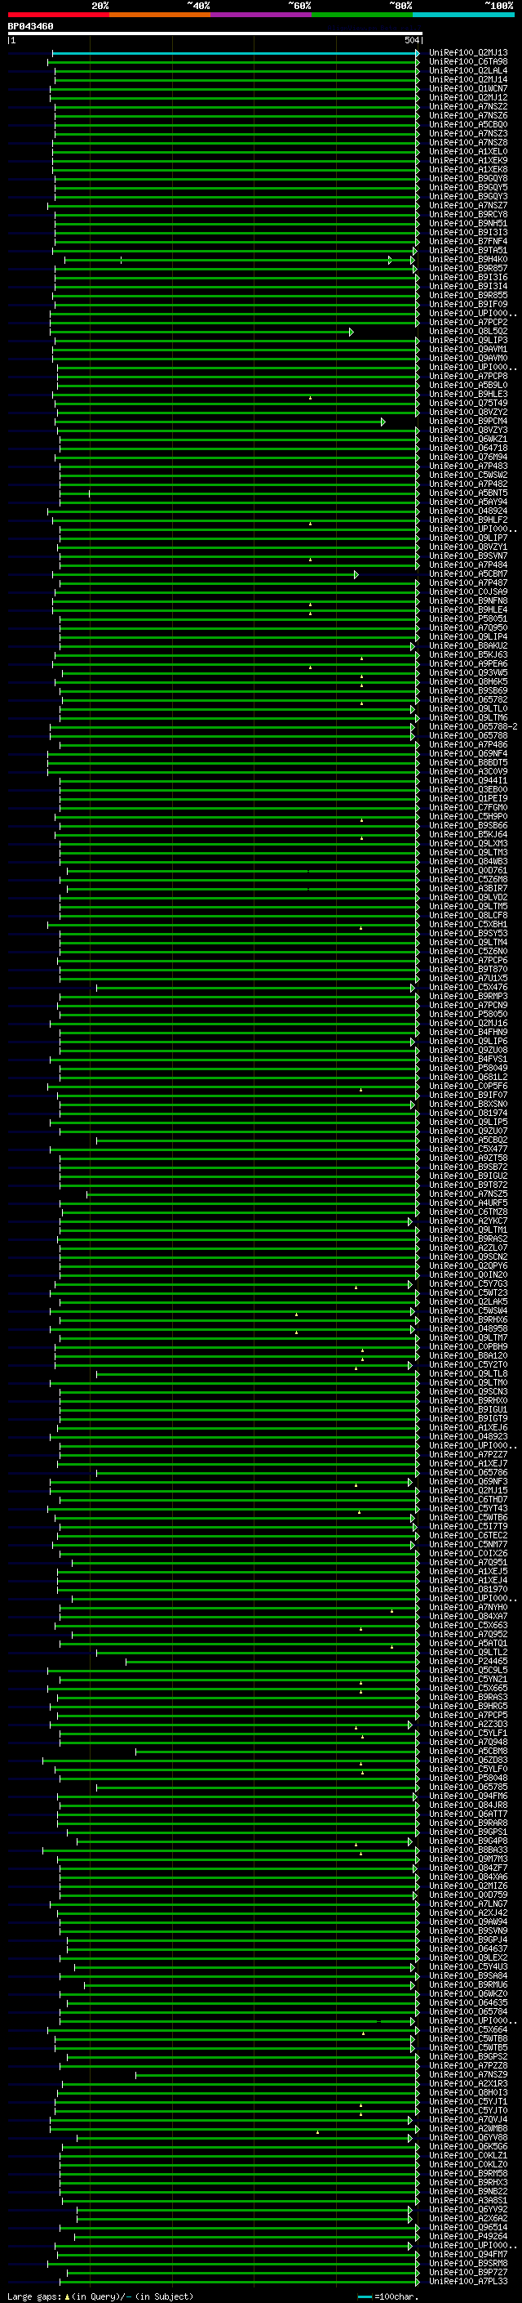Select the UniRef100_B9GQY8 label

(x=468, y=179)
